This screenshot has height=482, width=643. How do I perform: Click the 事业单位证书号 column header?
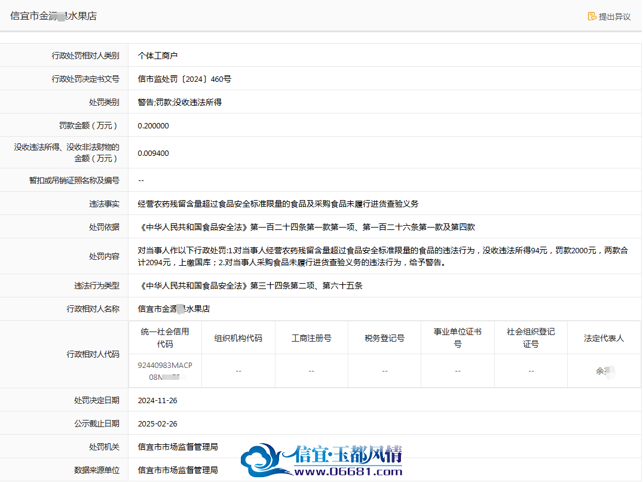(458, 337)
